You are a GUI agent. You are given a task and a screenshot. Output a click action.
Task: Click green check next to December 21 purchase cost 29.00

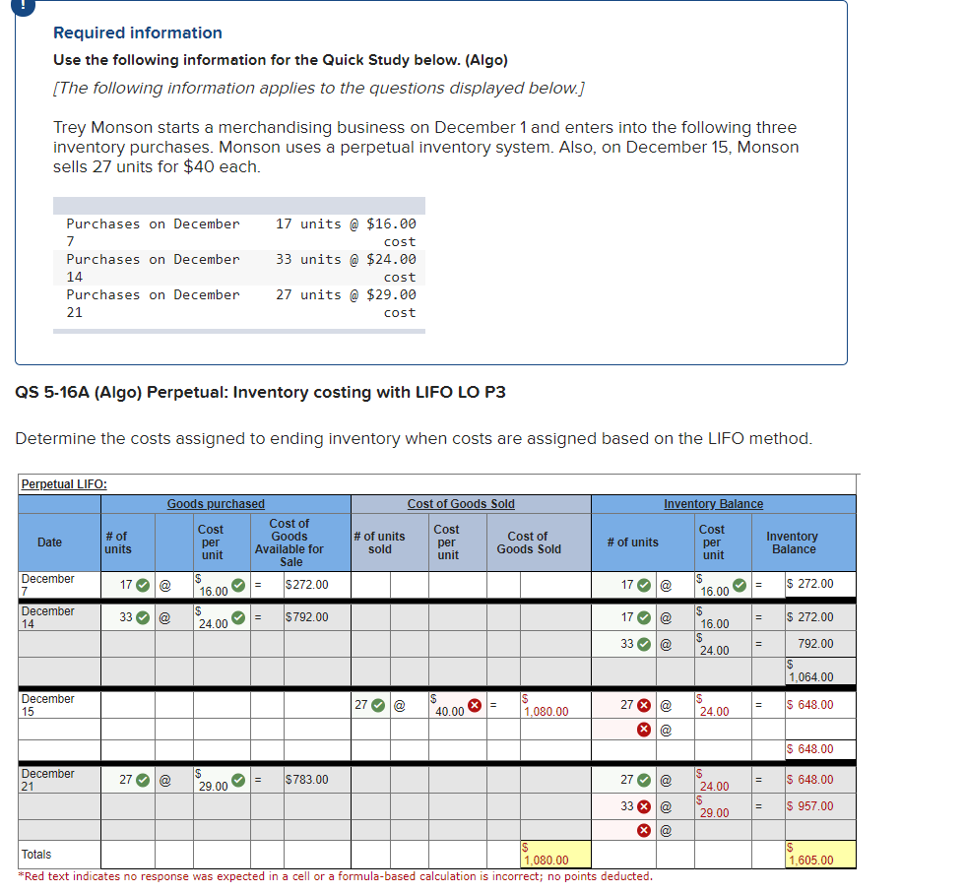point(238,780)
